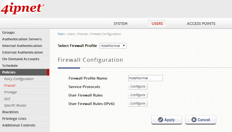Select the QoS submenu item
This screenshot has height=132, width=232.
pos(7,99)
